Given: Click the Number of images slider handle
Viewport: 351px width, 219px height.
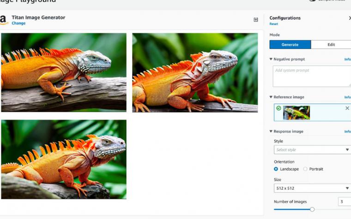Looking at the screenshot, I should tap(312, 209).
